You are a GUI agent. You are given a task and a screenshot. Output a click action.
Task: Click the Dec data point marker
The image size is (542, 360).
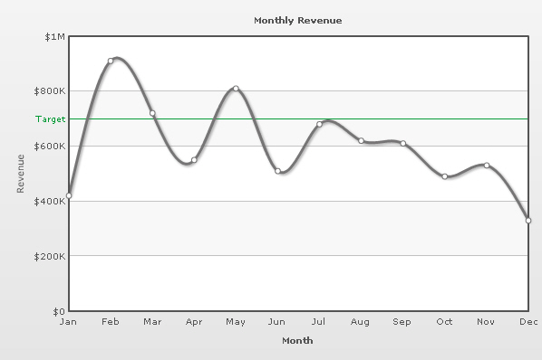pyautogui.click(x=528, y=221)
